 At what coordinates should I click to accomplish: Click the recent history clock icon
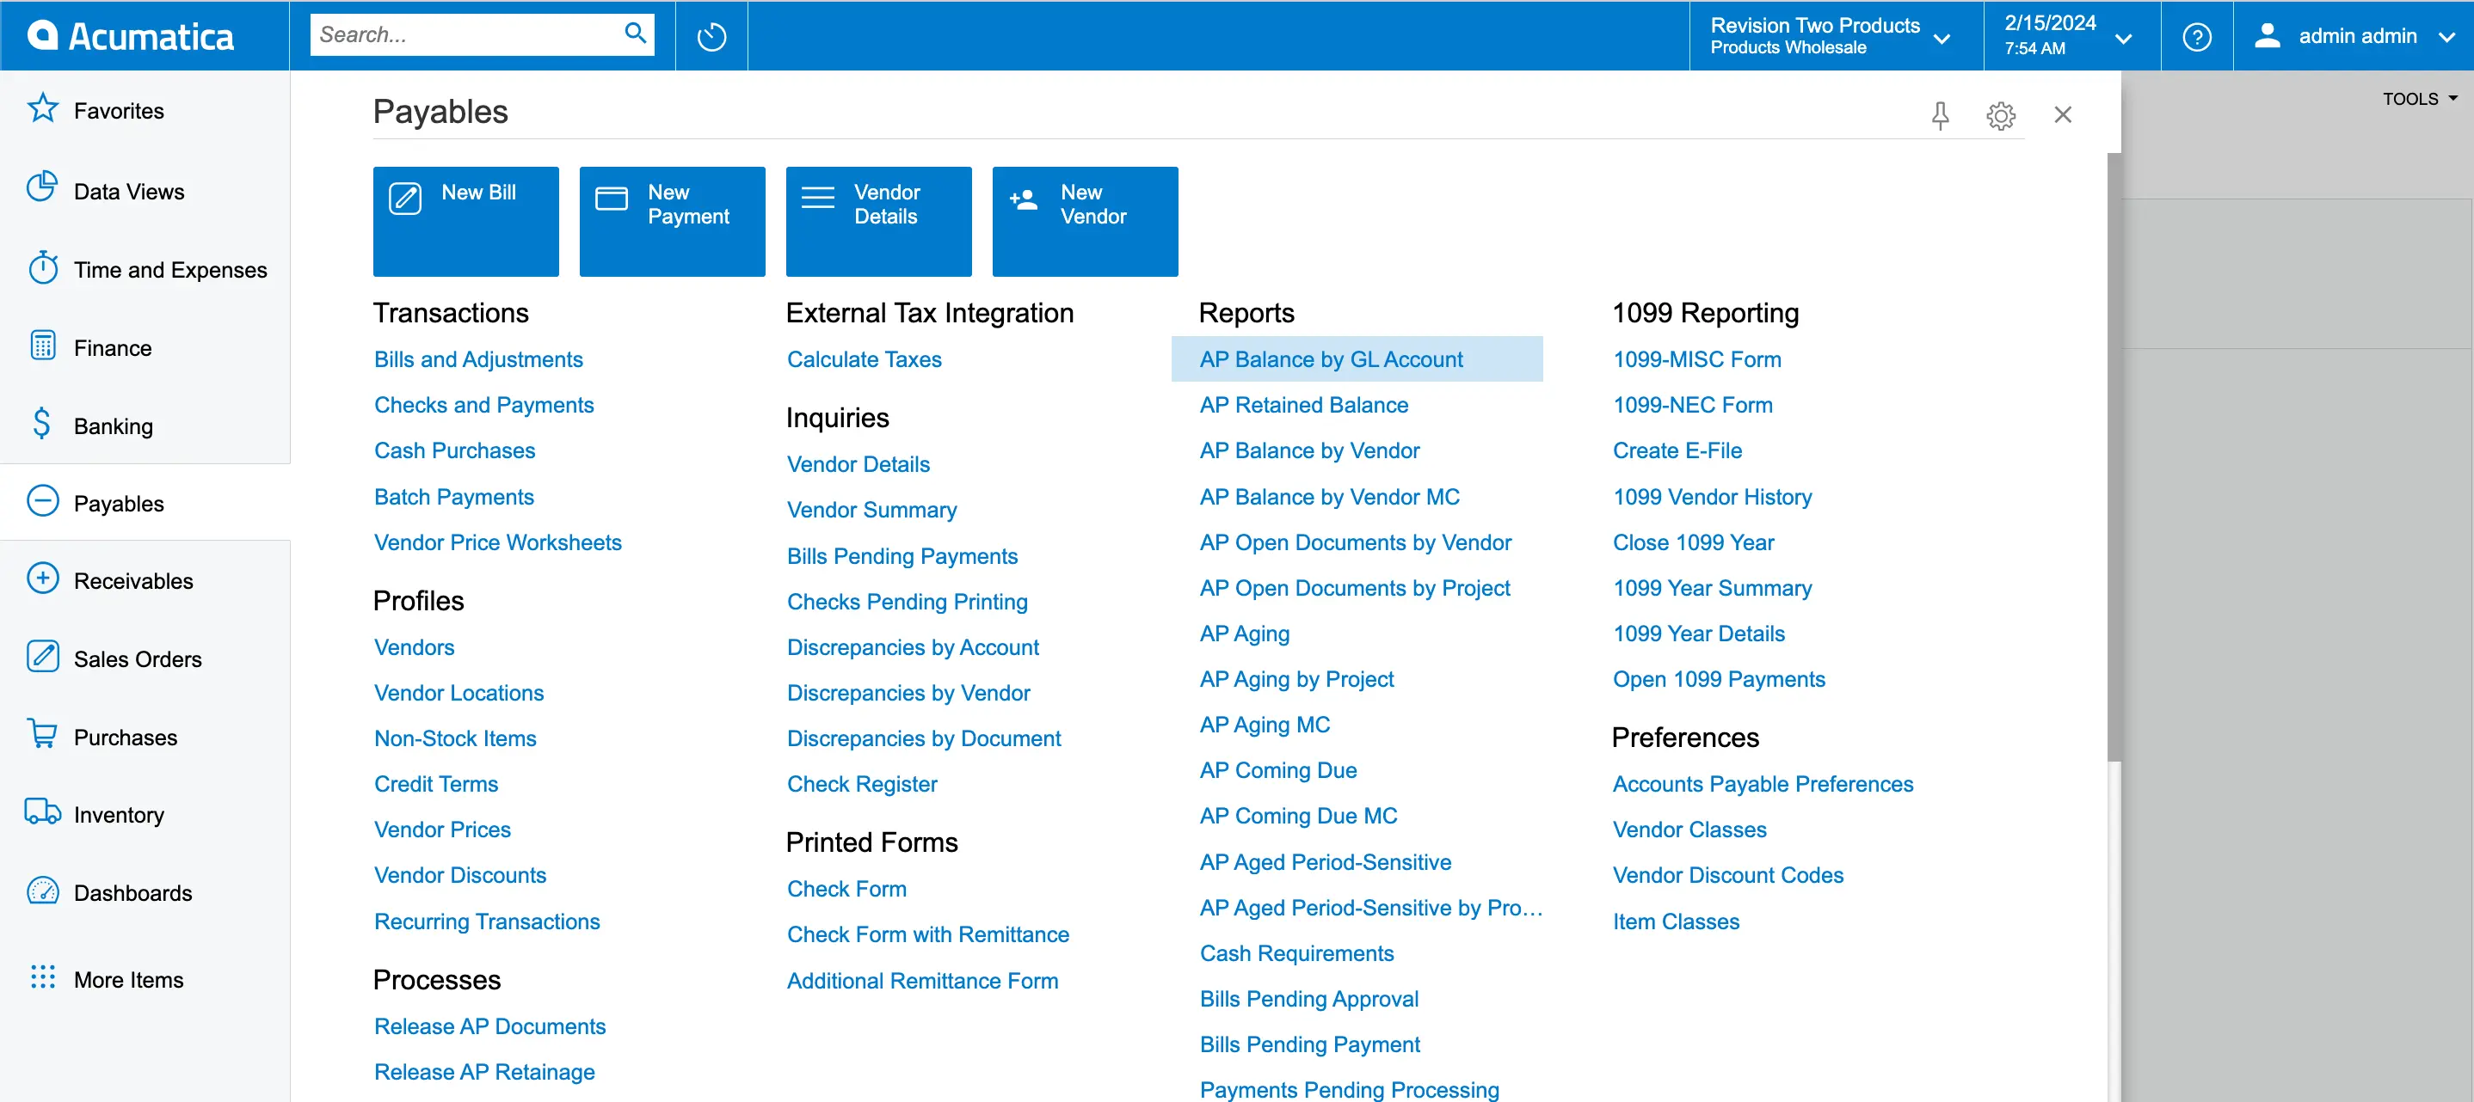click(x=711, y=34)
